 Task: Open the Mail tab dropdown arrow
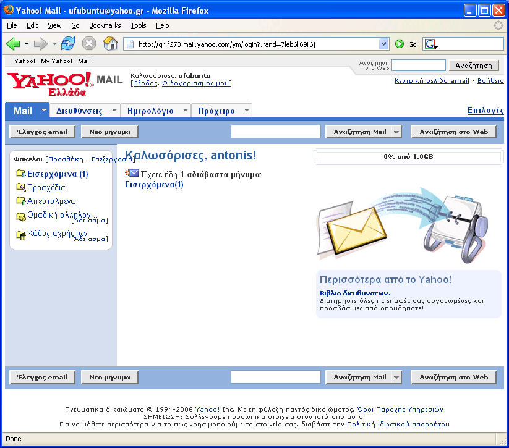tap(44, 110)
